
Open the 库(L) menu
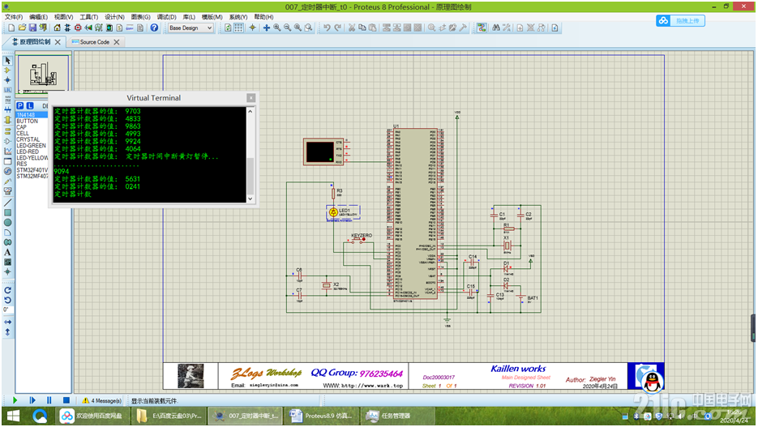[189, 17]
